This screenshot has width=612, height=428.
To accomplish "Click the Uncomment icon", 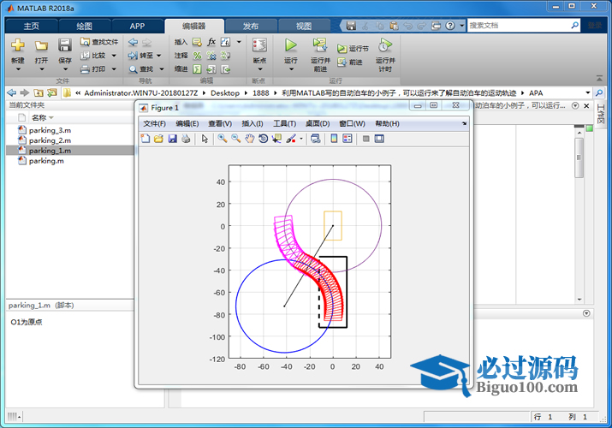I will [211, 56].
